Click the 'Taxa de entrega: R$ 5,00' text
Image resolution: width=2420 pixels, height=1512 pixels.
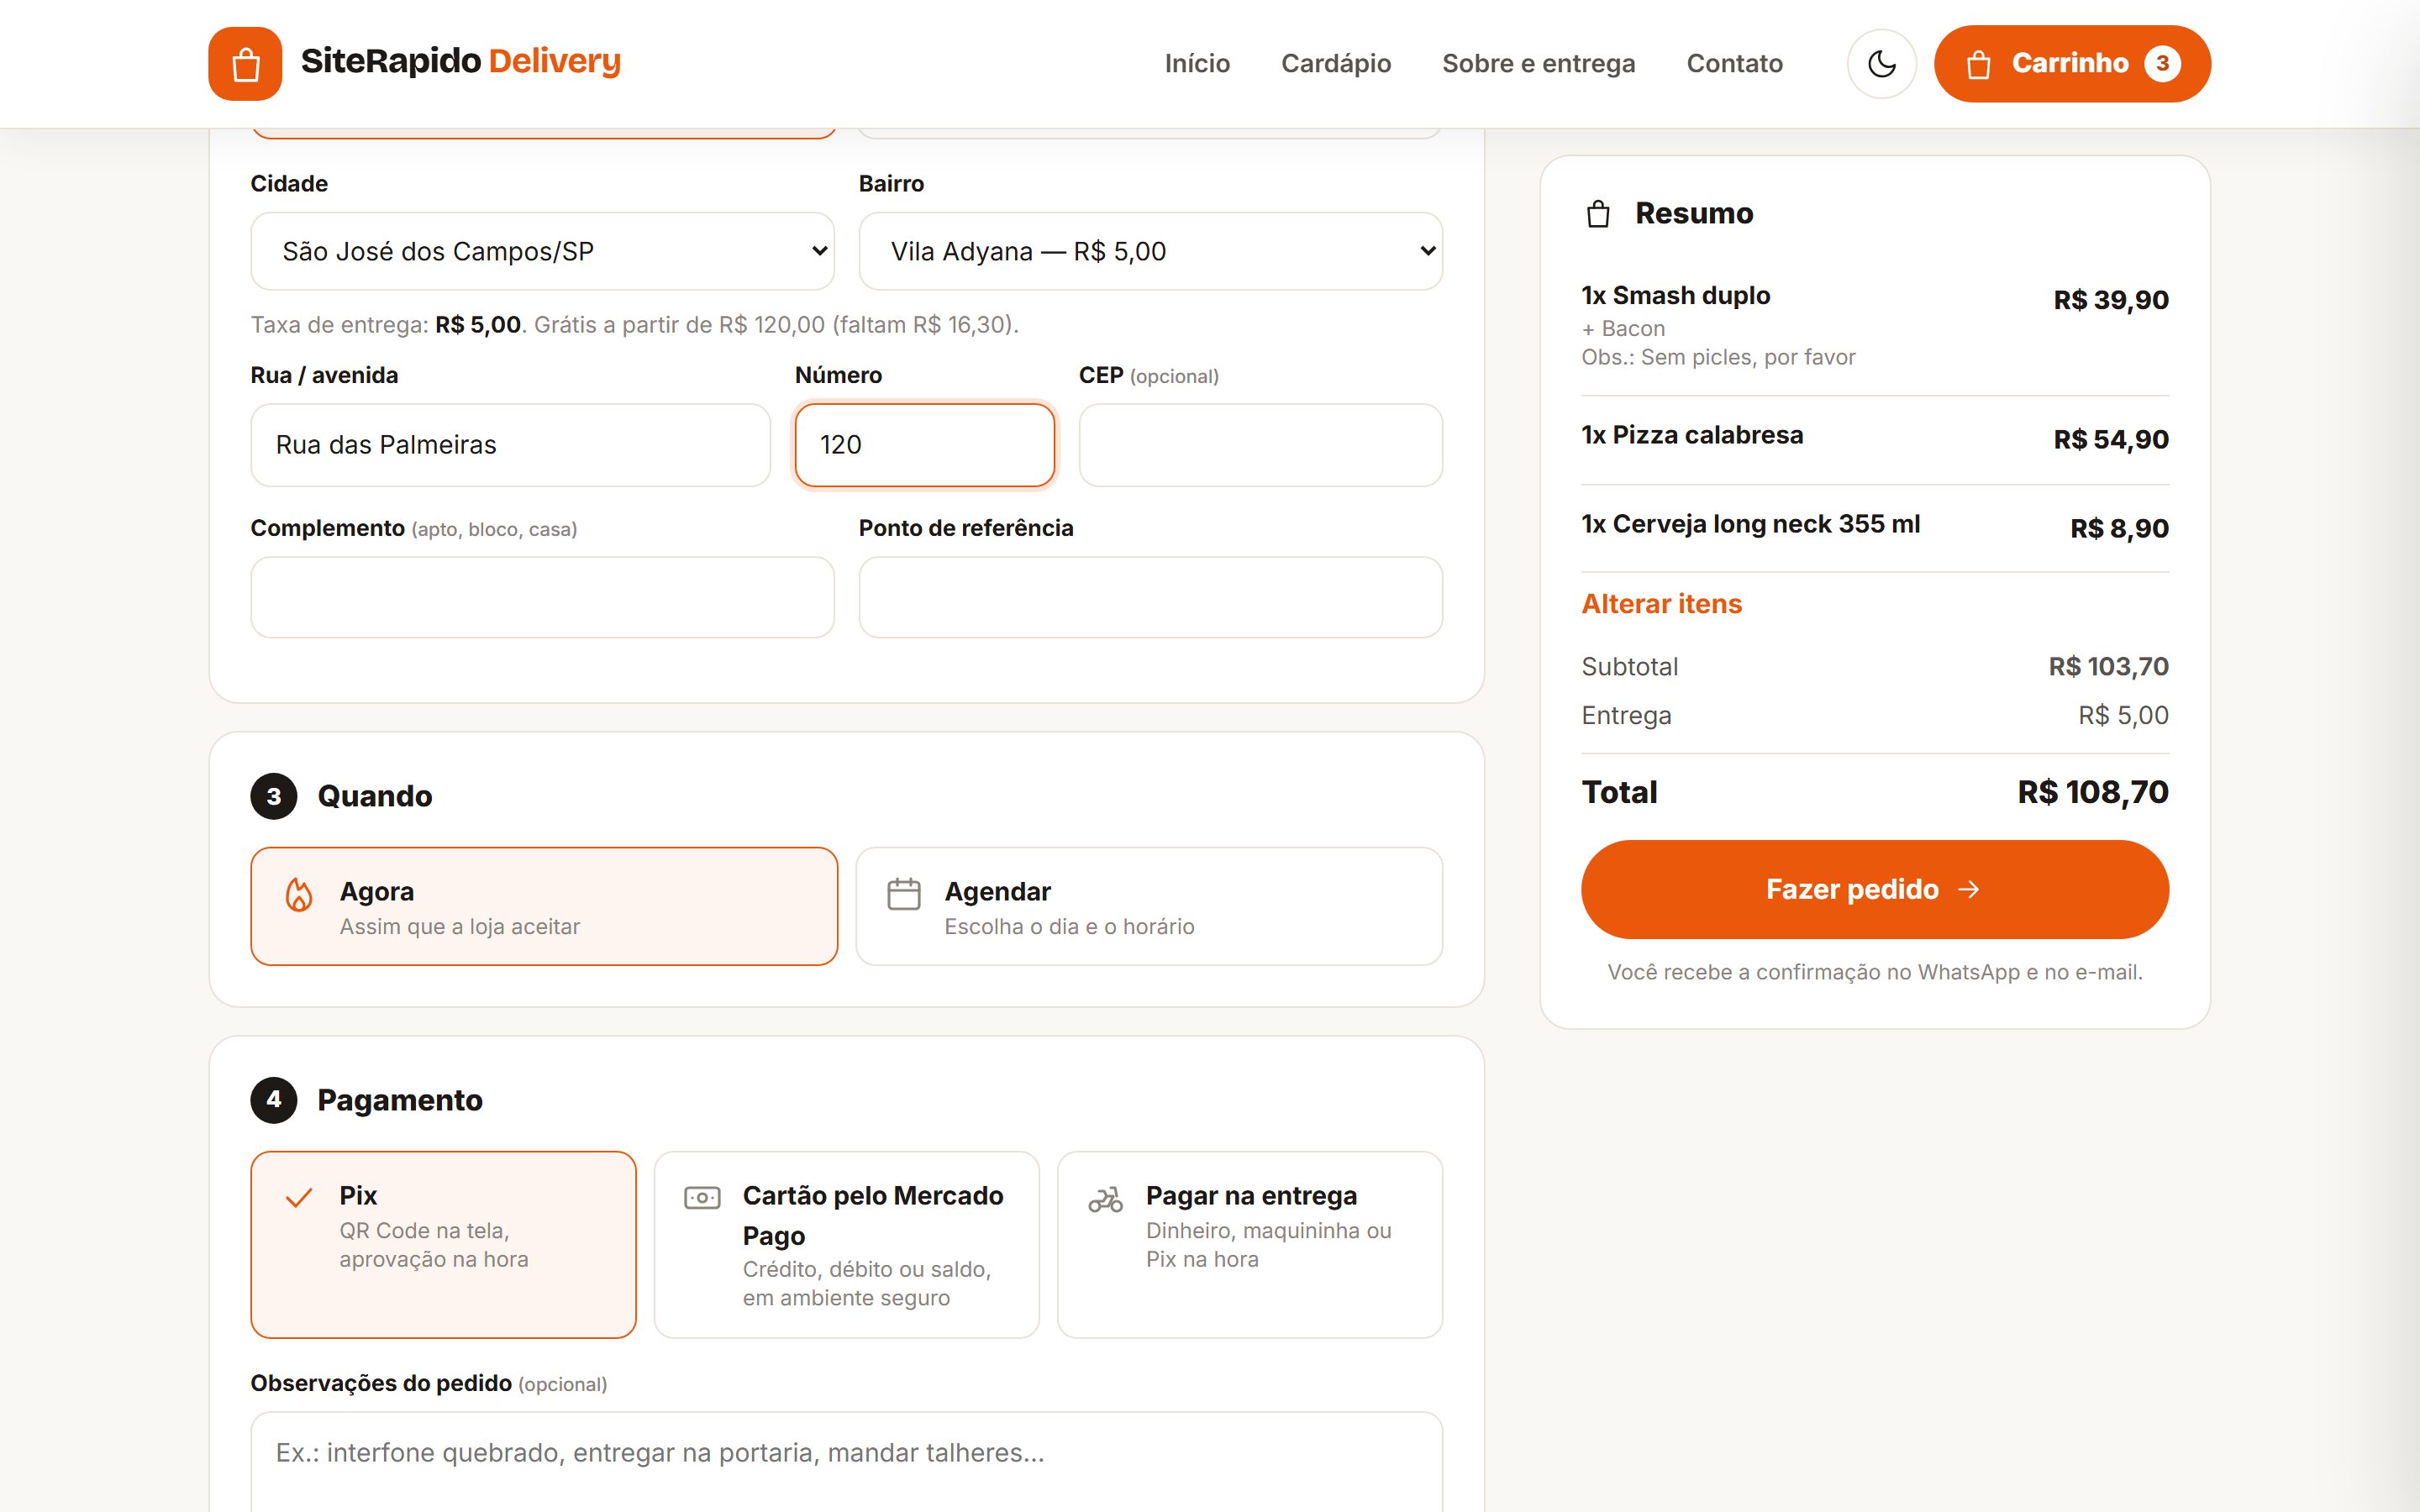pos(386,325)
